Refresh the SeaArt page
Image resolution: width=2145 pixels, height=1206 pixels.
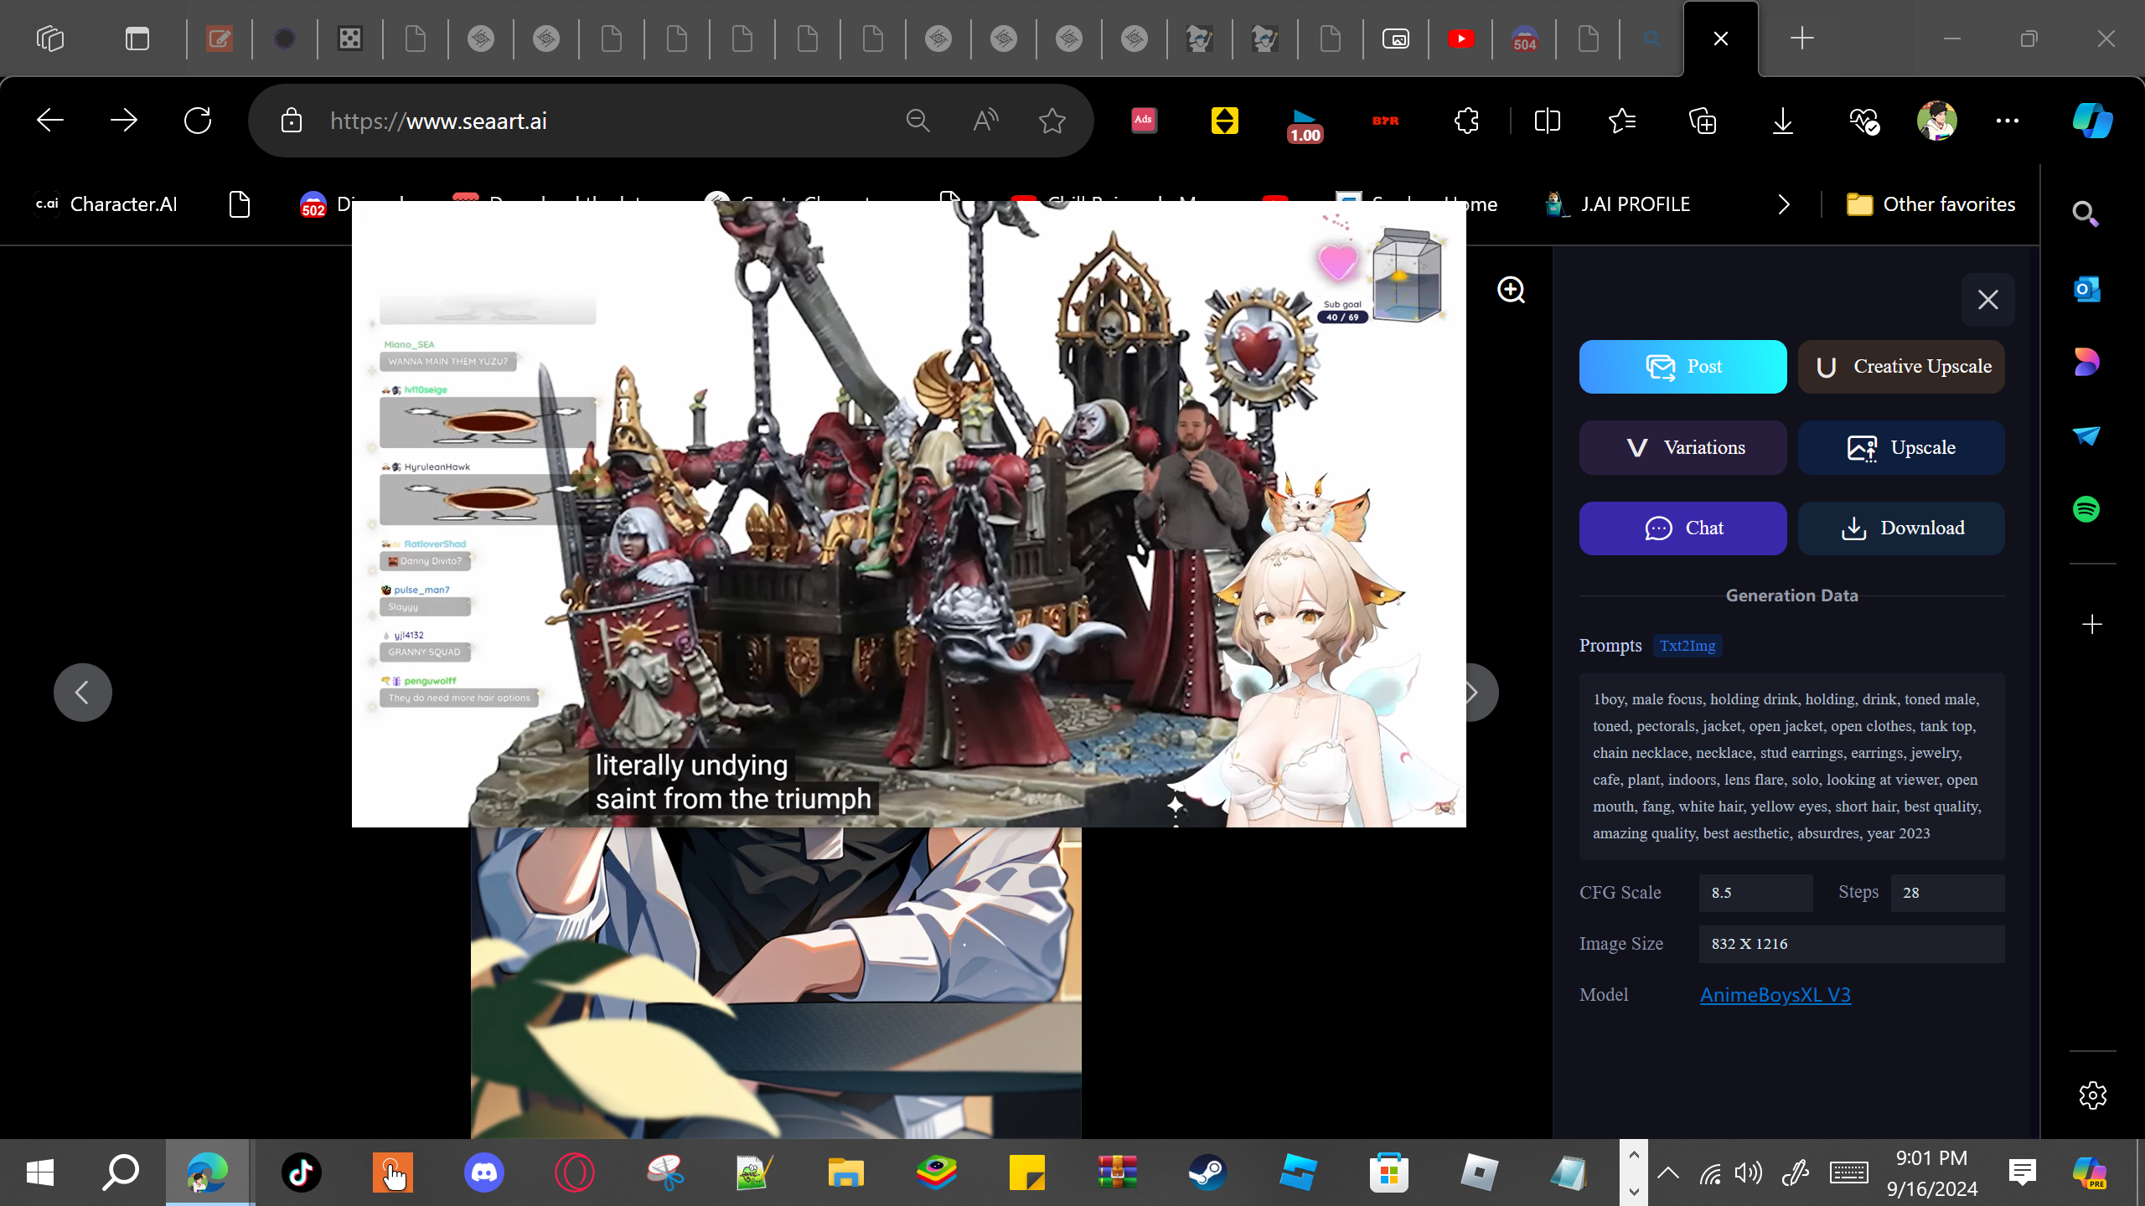198,121
